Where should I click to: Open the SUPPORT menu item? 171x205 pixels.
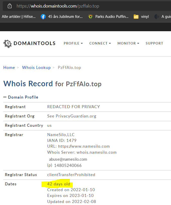(x=154, y=43)
